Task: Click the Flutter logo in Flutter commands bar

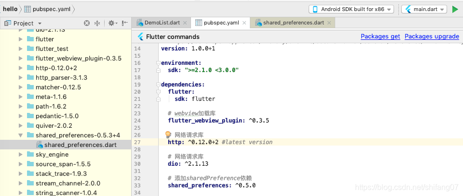Action: click(140, 37)
